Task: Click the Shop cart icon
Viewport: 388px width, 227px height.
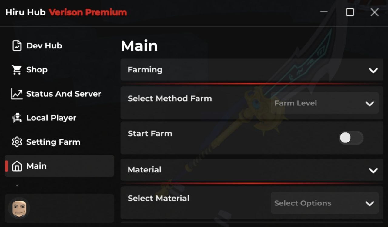Action: tap(17, 70)
